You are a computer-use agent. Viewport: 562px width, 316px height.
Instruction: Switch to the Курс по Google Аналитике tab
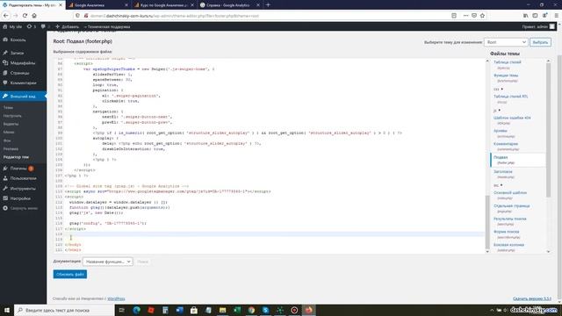coord(164,5)
